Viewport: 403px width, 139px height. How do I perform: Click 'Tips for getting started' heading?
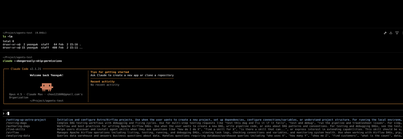pyautogui.click(x=110, y=72)
